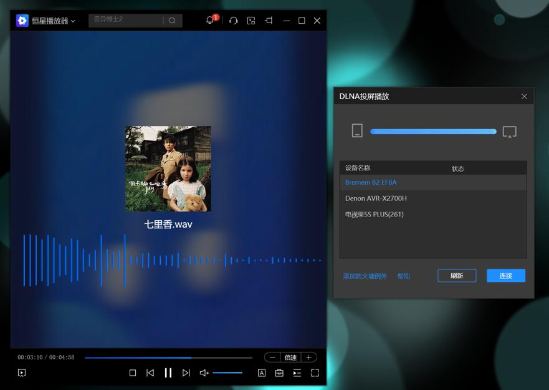The image size is (549, 390).
Task: Increase playback speed with plus button
Action: click(308, 358)
